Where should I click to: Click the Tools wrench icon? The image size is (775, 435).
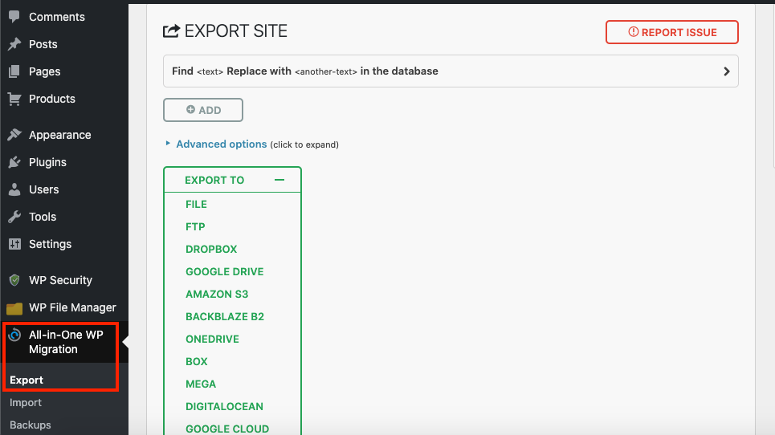[14, 216]
